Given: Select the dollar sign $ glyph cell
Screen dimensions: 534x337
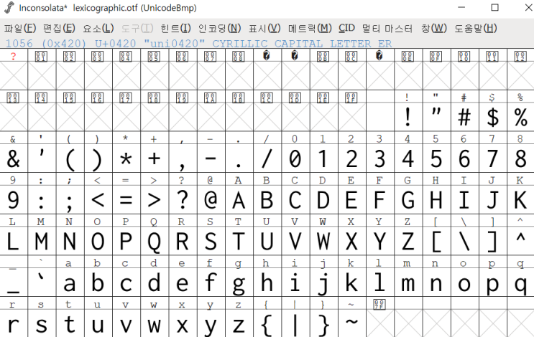Looking at the screenshot, I should point(493,117).
